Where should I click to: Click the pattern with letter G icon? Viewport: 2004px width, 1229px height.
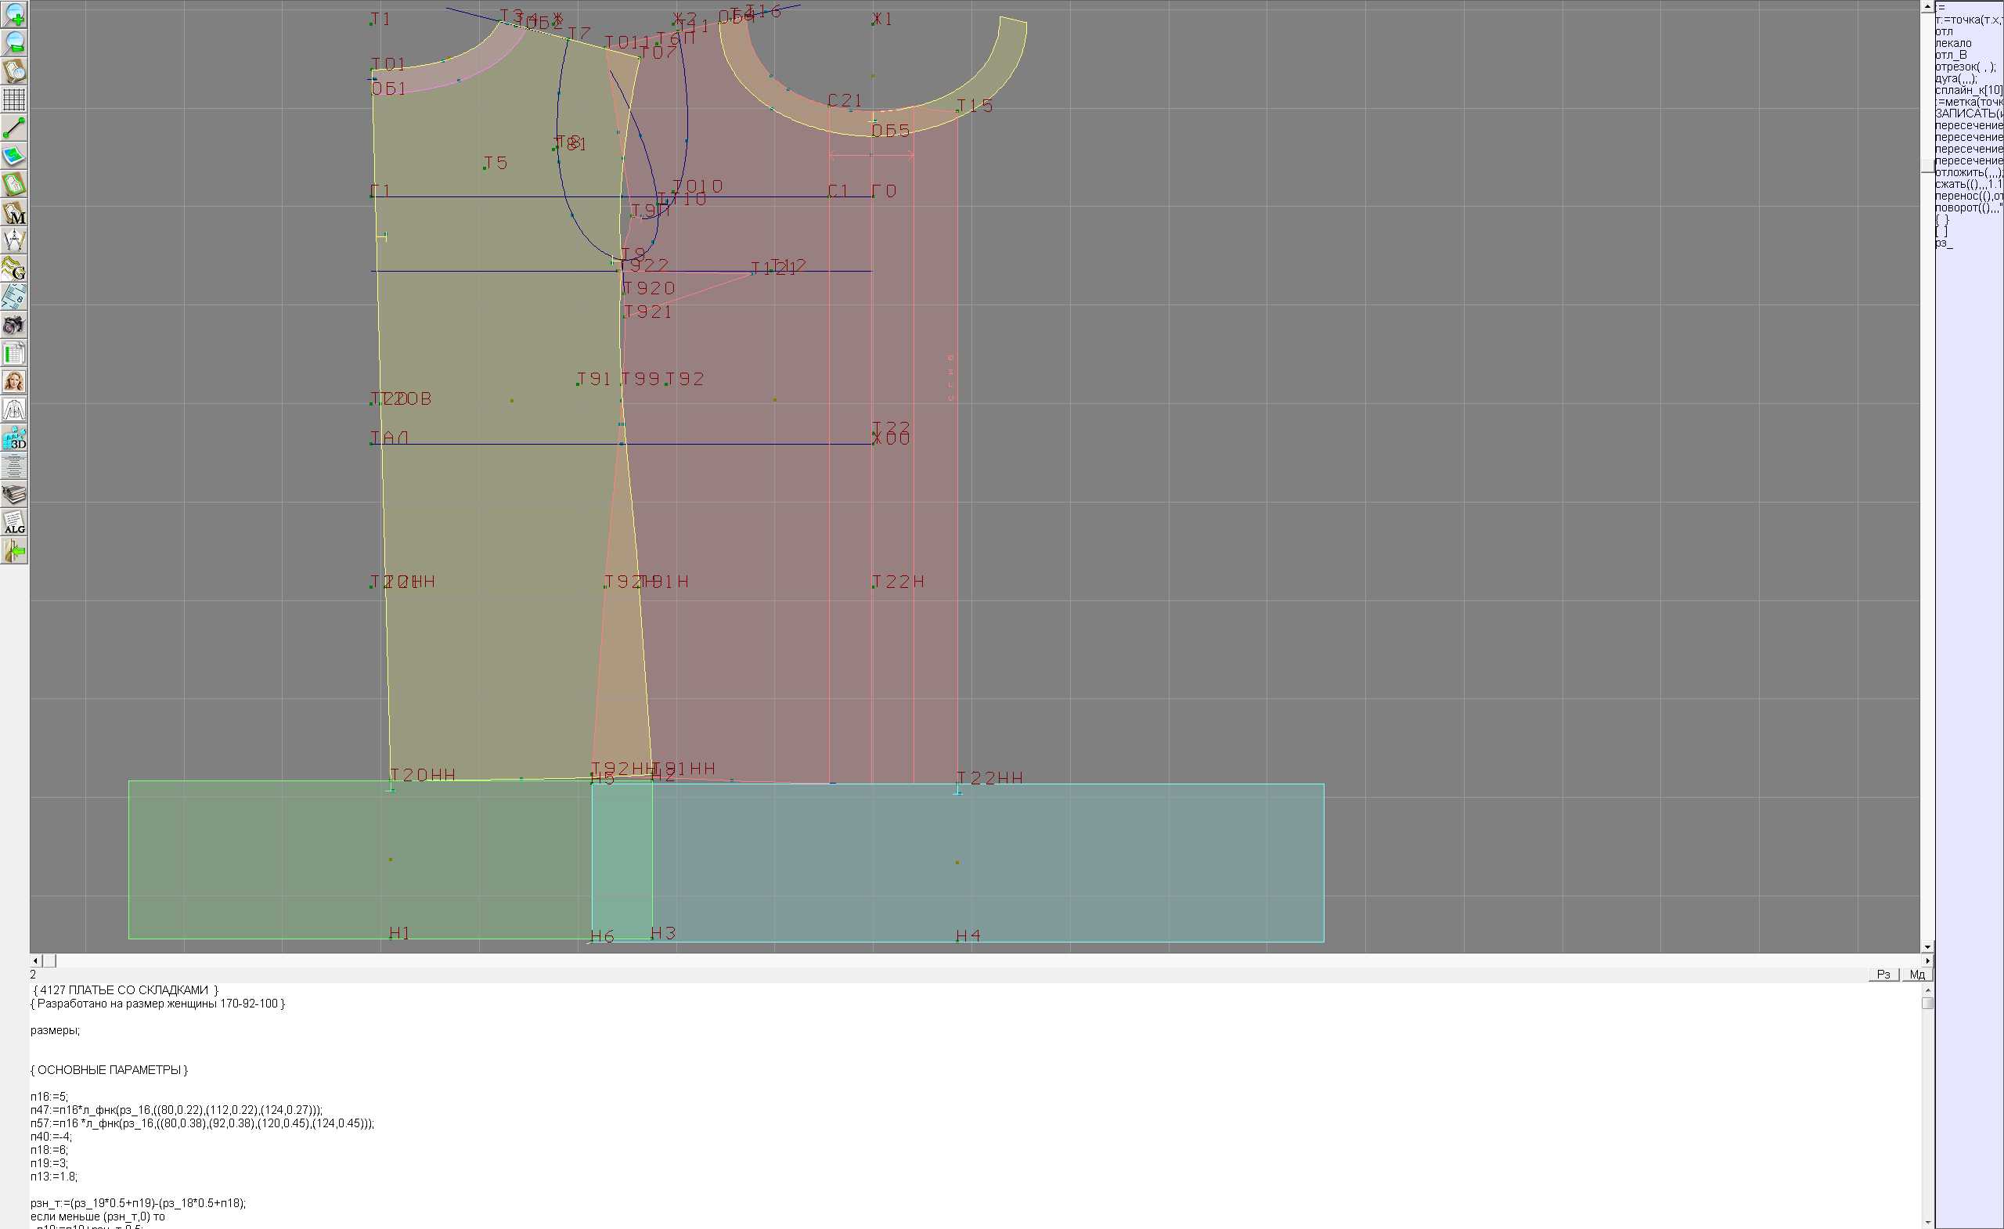(14, 269)
